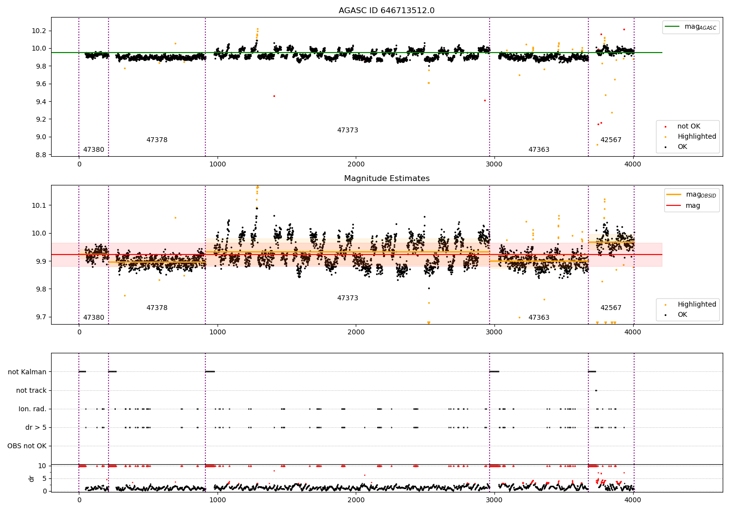The image size is (730, 511).
Task: Click OBSID label 47378 in middle plot
Action: [157, 308]
